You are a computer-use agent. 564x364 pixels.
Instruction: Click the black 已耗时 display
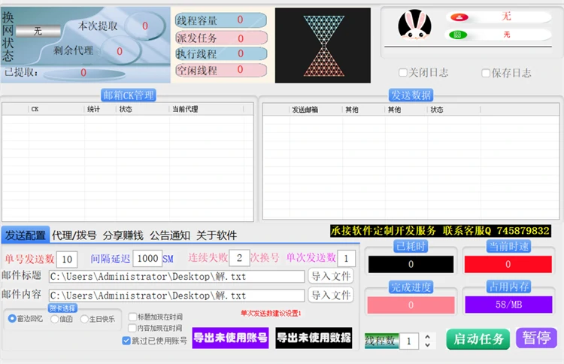pyautogui.click(x=411, y=265)
